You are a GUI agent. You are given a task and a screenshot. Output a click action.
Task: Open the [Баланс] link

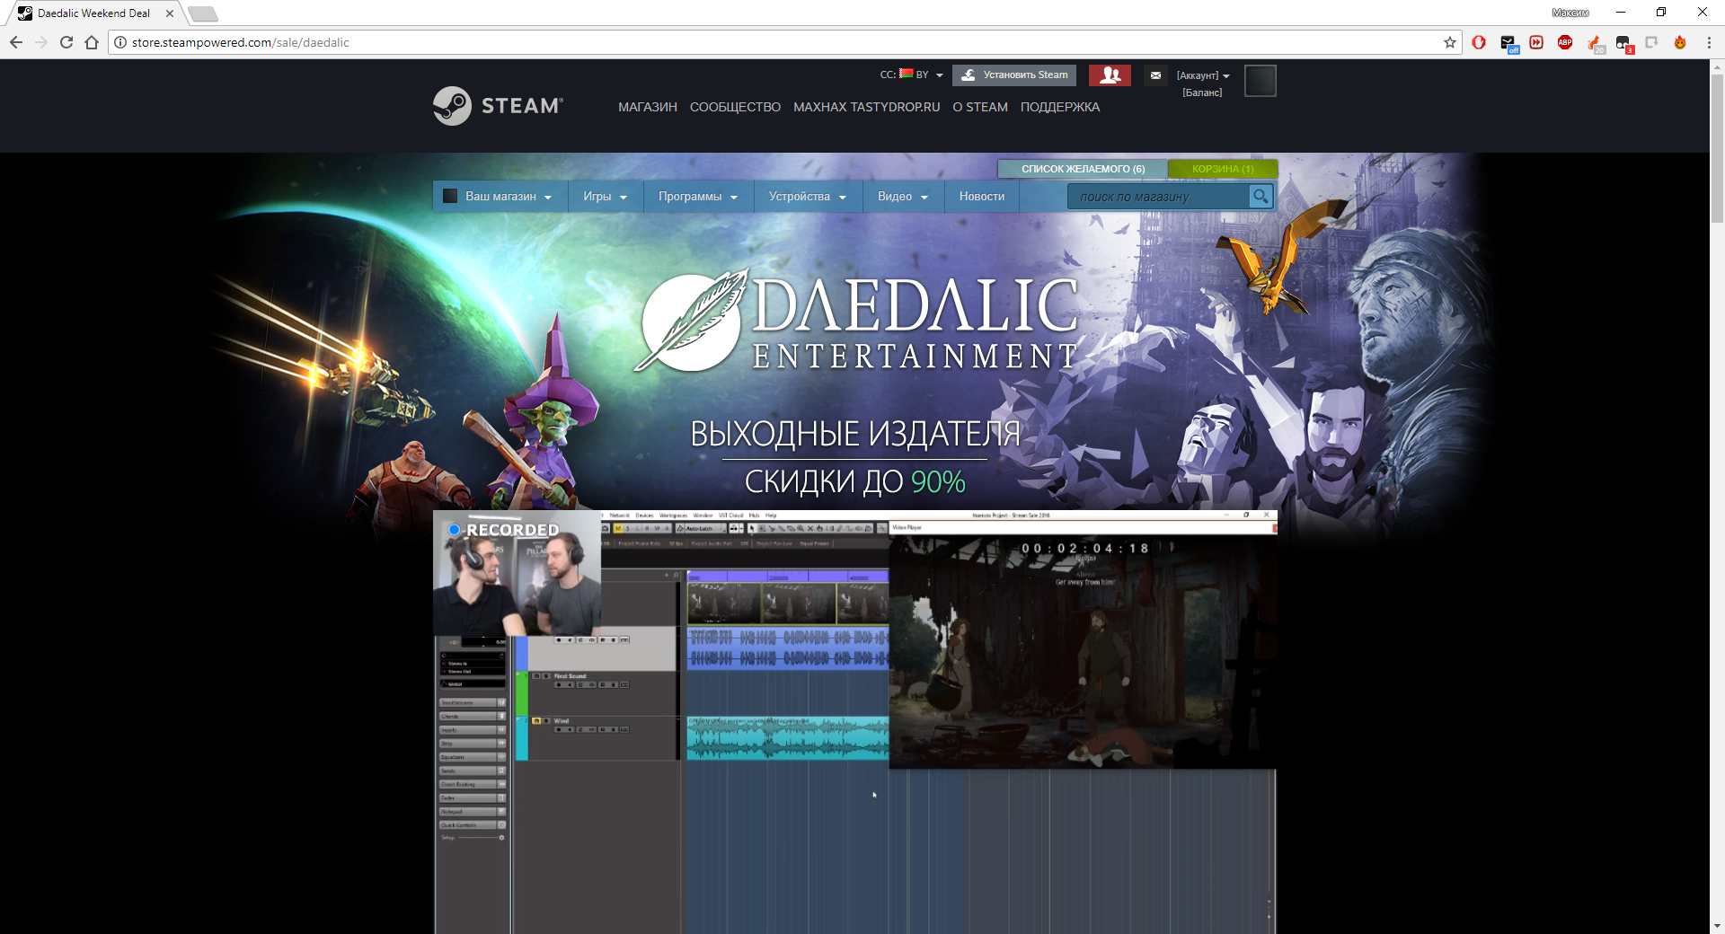(x=1202, y=93)
